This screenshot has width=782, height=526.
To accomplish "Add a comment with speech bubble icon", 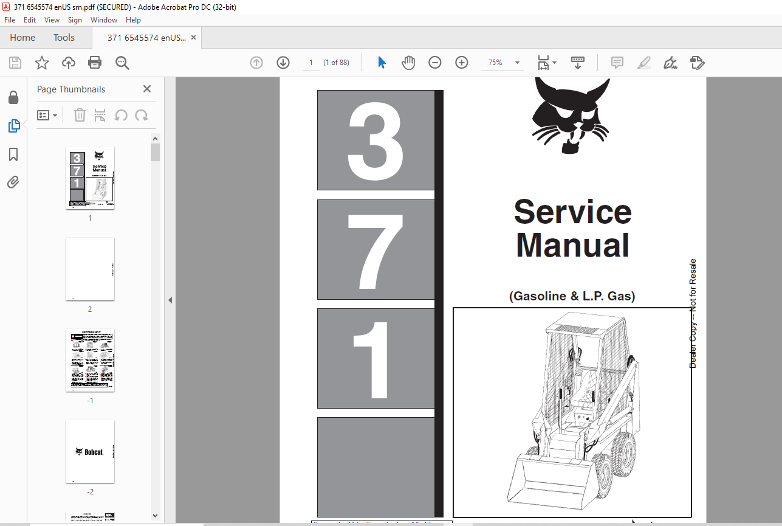I will (617, 63).
